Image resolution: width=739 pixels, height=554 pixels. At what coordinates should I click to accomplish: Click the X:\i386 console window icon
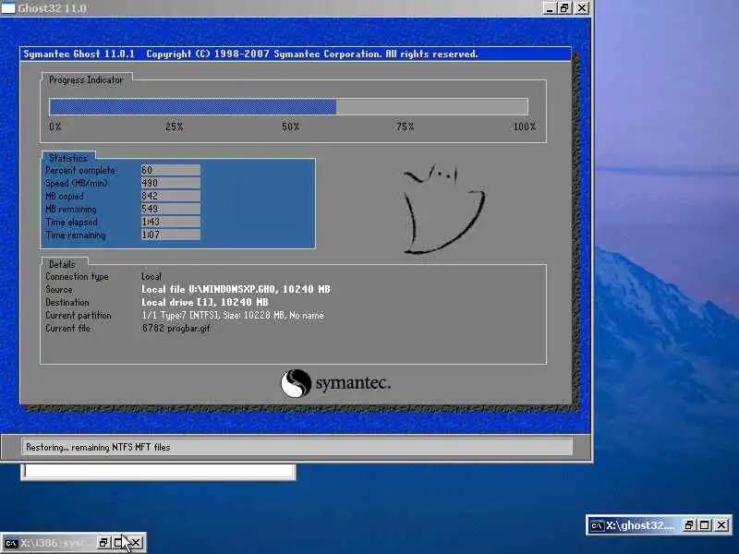pos(11,543)
